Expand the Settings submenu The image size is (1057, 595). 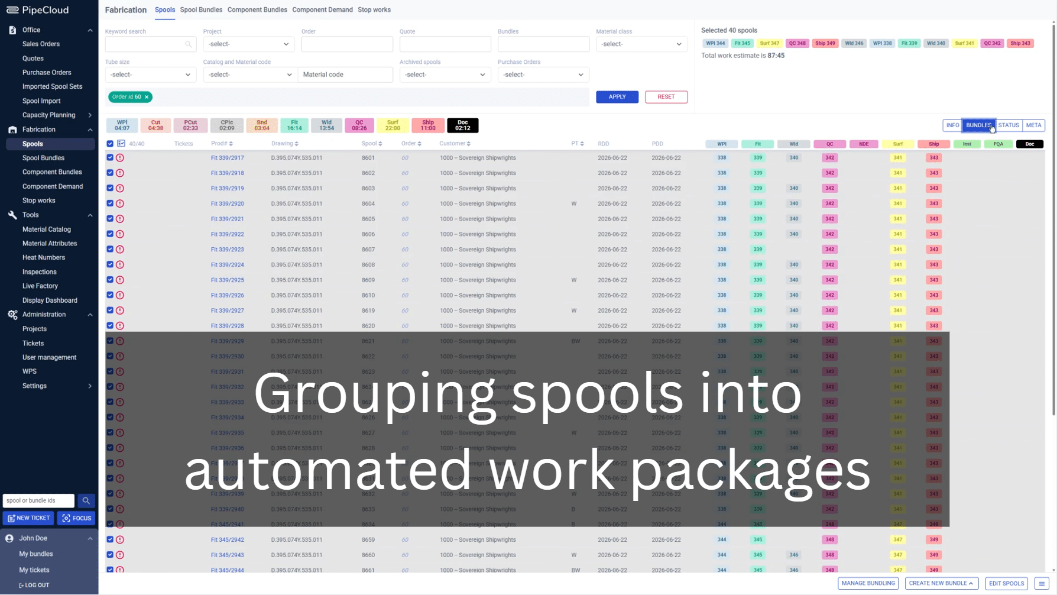pyautogui.click(x=90, y=386)
